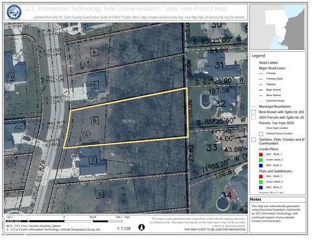Click green Band_2 swatch under Condo Plans
Screen dimensions: 312x240
[x=261, y=160]
